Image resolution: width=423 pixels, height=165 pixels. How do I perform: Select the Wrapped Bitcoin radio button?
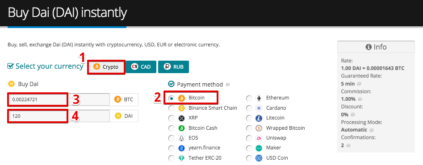coord(249,128)
